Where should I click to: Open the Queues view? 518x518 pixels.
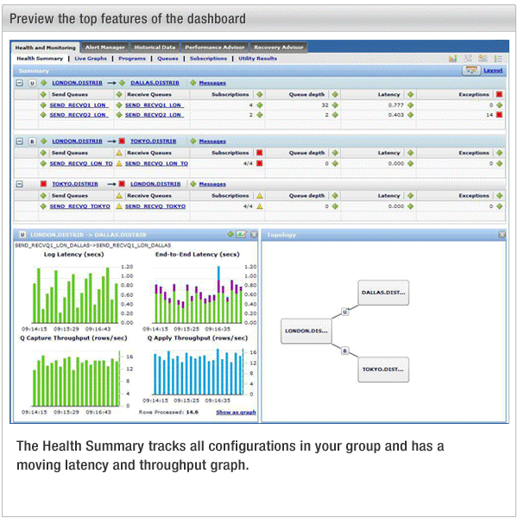167,59
